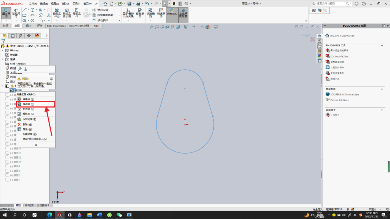
Task: Select the 剪裁实体 trim entities tool
Action: coord(57,13)
